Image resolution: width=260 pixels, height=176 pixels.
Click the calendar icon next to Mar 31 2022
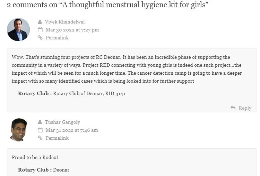40,130
